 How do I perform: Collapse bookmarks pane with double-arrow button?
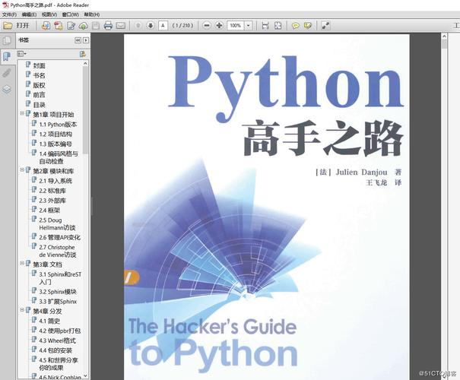[x=78, y=40]
